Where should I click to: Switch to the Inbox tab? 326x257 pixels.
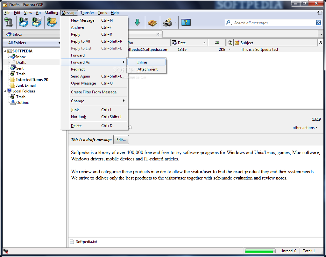pyautogui.click(x=31, y=34)
